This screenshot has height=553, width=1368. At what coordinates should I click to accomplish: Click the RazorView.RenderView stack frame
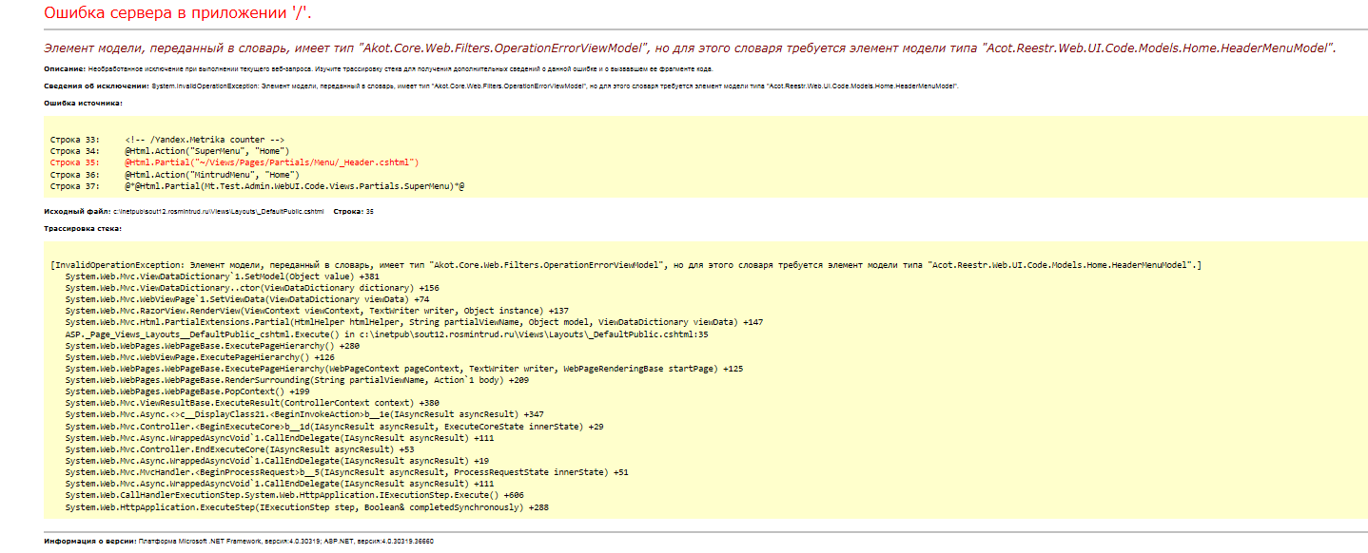pos(317,311)
